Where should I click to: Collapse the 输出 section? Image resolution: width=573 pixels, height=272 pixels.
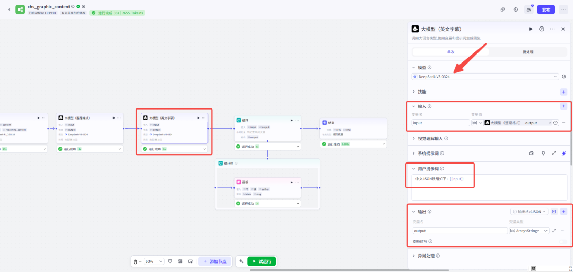click(x=414, y=212)
